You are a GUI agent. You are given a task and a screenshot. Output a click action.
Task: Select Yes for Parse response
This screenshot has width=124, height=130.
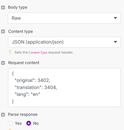pos(10,123)
